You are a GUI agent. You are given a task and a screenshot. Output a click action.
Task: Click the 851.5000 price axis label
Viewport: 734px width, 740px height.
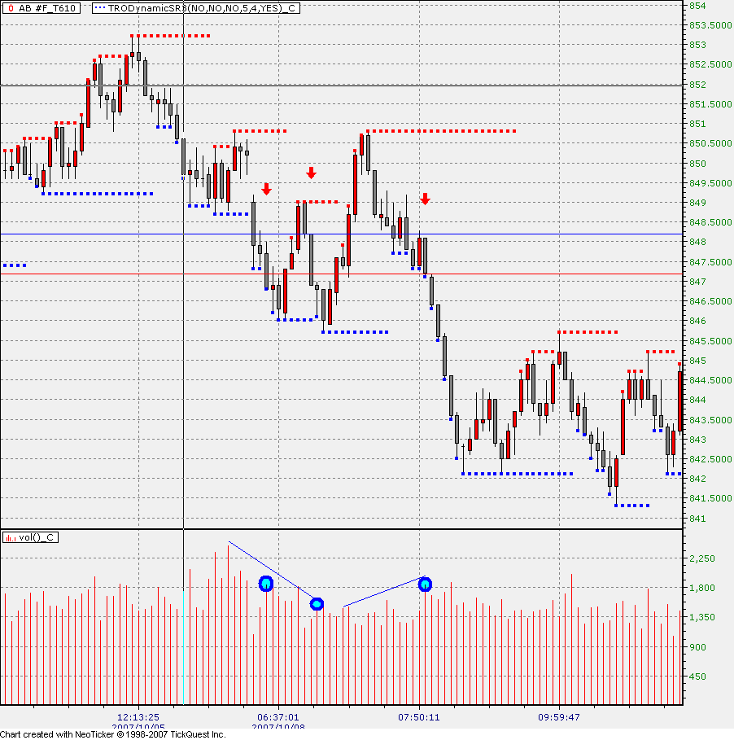tap(710, 104)
